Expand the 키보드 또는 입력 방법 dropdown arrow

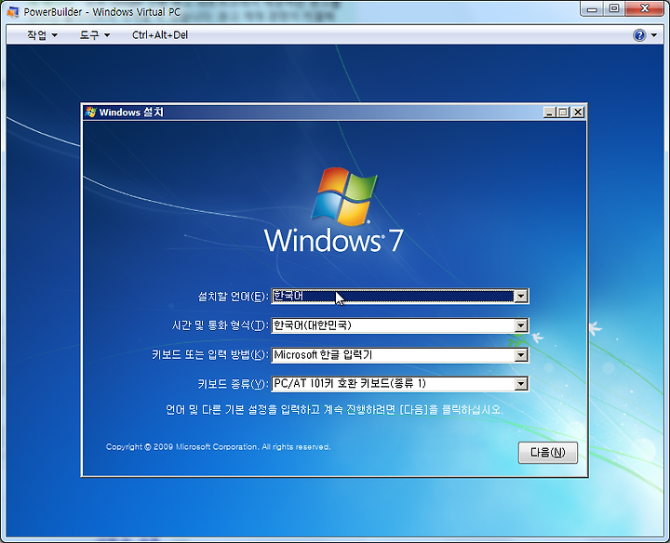coord(520,355)
